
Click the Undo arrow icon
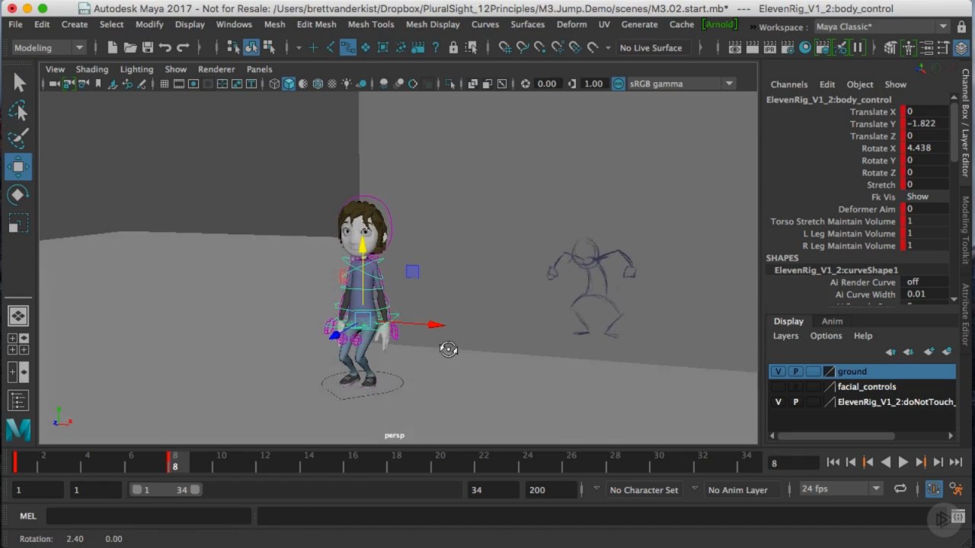click(165, 48)
